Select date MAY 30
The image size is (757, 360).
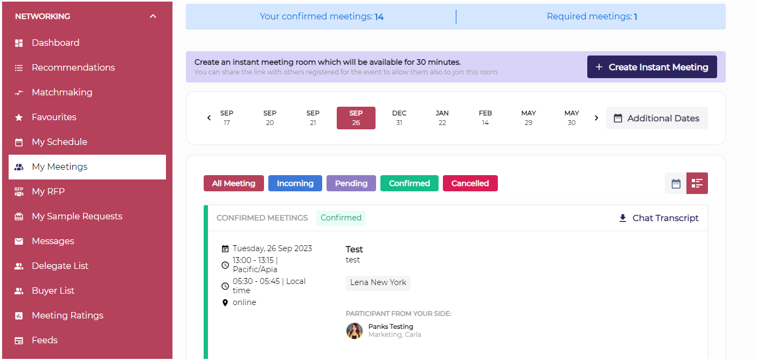pos(572,118)
